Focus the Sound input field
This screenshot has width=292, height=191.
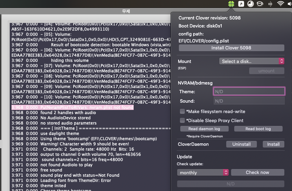click(249, 101)
